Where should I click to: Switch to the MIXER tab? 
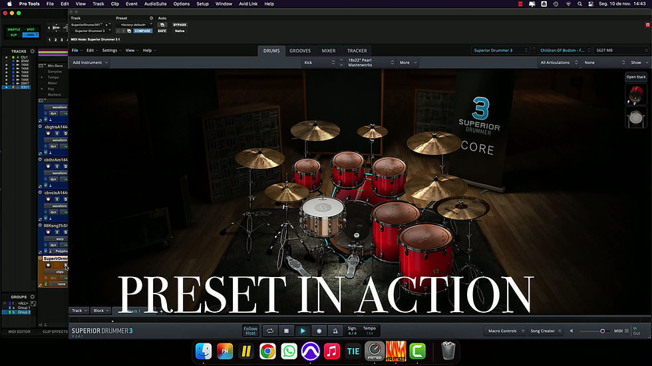click(329, 50)
